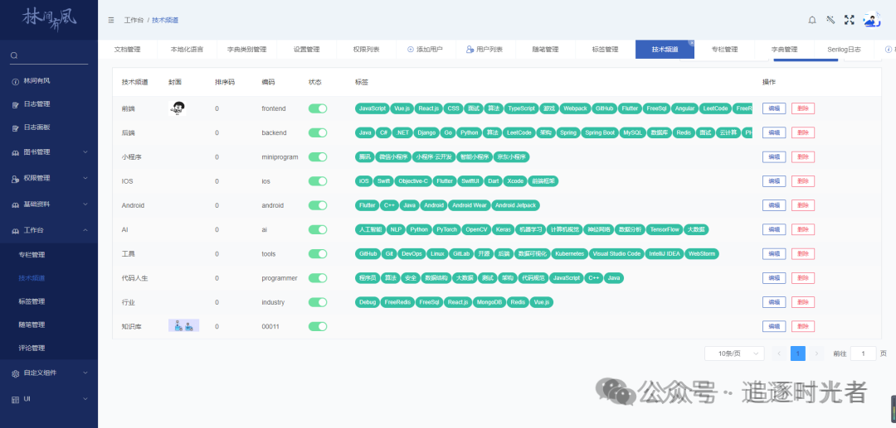Switch to the 本地化语言 tab

187,50
